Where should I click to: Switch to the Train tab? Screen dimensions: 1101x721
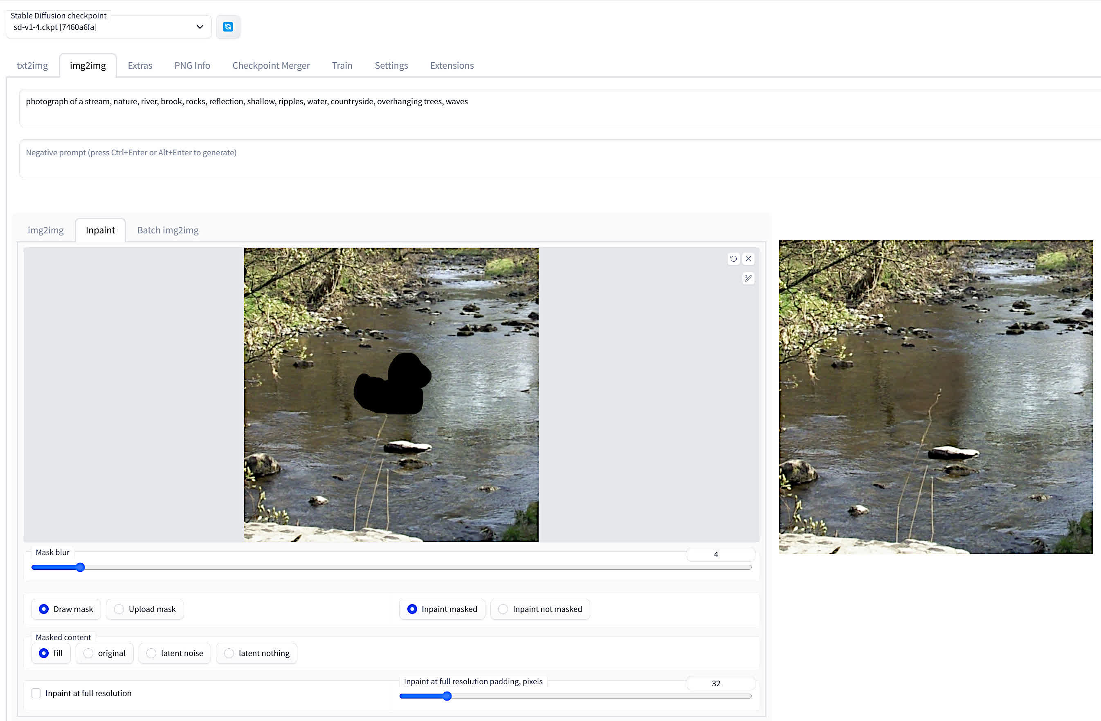pos(342,65)
